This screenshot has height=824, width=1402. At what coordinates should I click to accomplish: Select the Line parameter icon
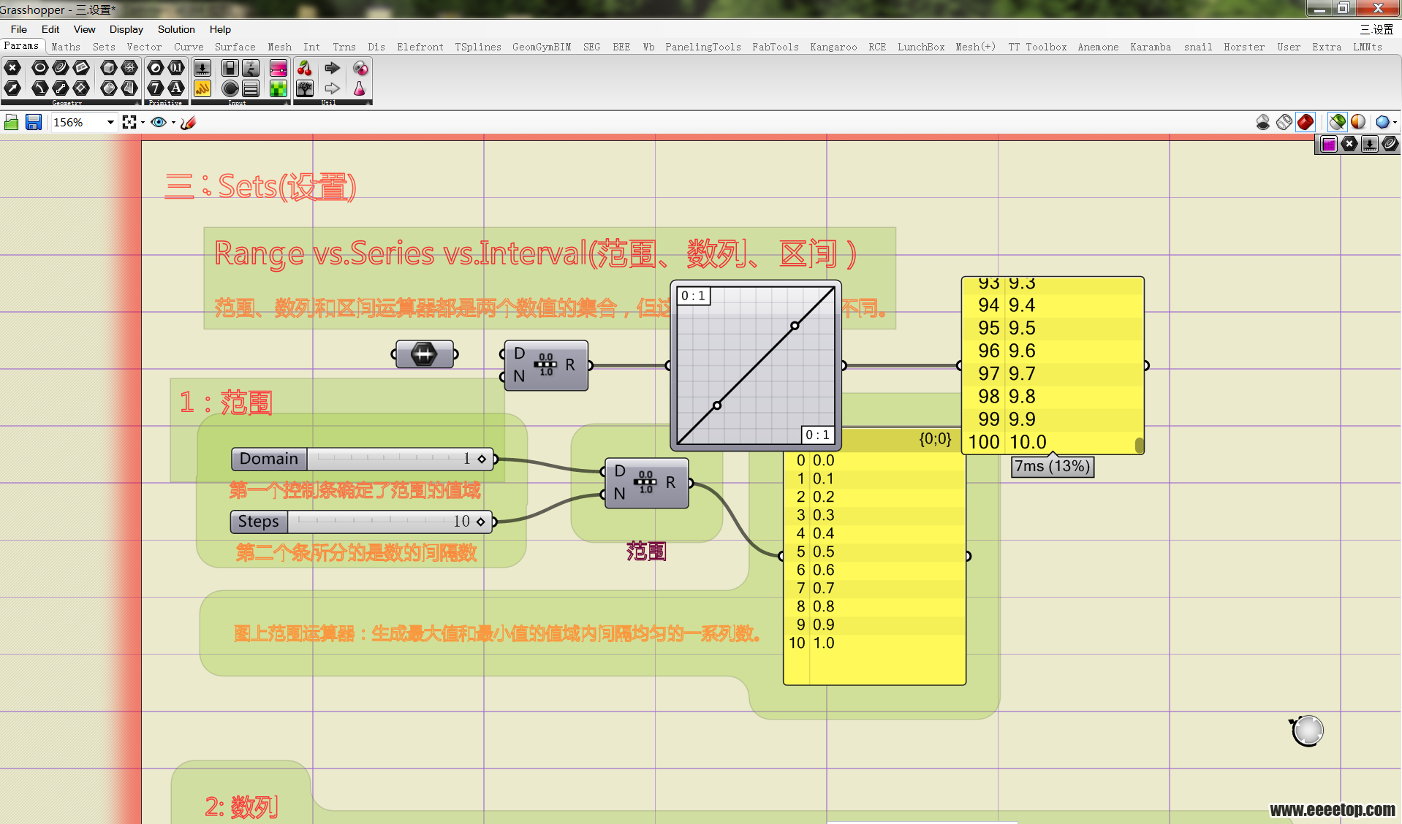coord(61,88)
